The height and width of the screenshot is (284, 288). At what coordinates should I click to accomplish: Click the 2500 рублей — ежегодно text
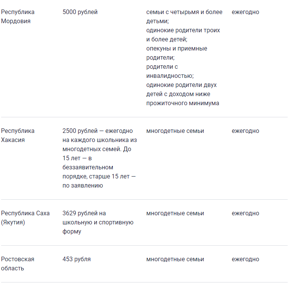click(x=98, y=131)
